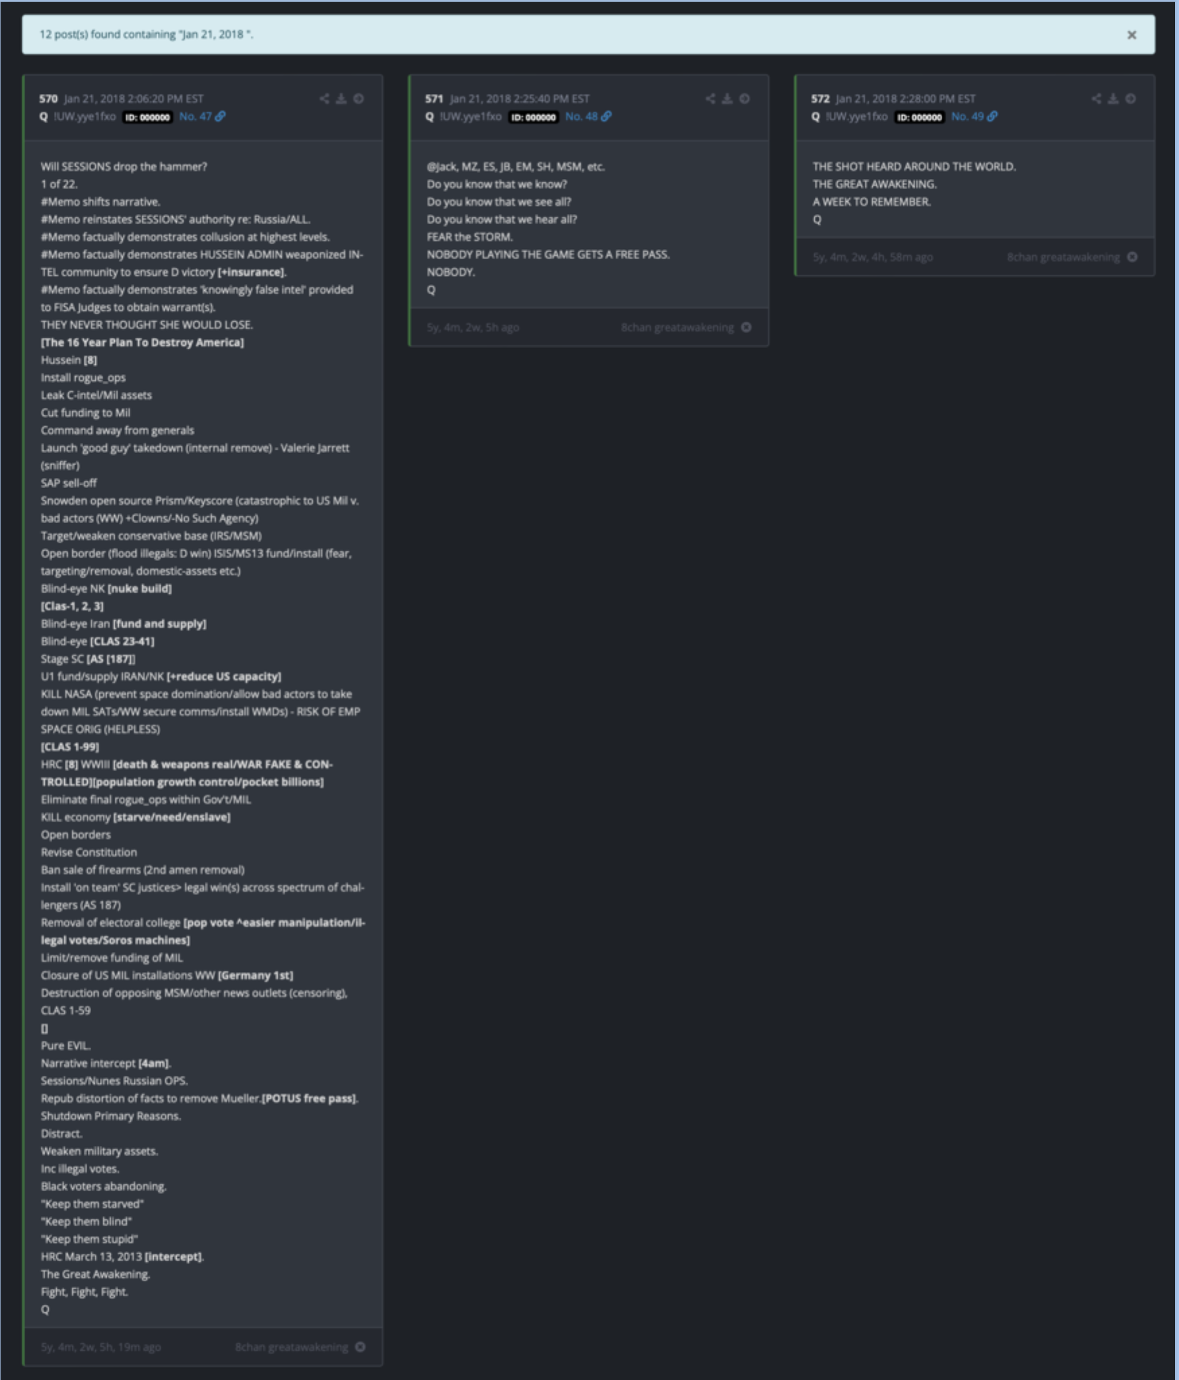Image resolution: width=1179 pixels, height=1380 pixels.
Task: Open the 'No. 47' post link
Action: coord(195,116)
